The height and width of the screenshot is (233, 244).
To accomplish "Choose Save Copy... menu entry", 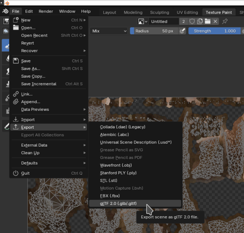I will [48, 76].
